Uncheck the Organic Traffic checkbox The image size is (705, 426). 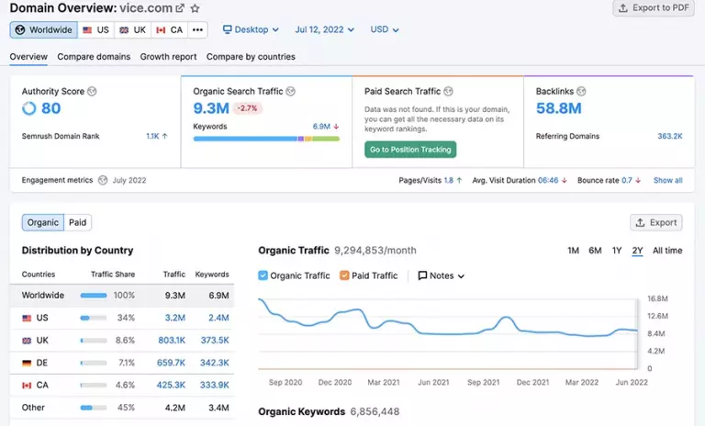pos(263,275)
